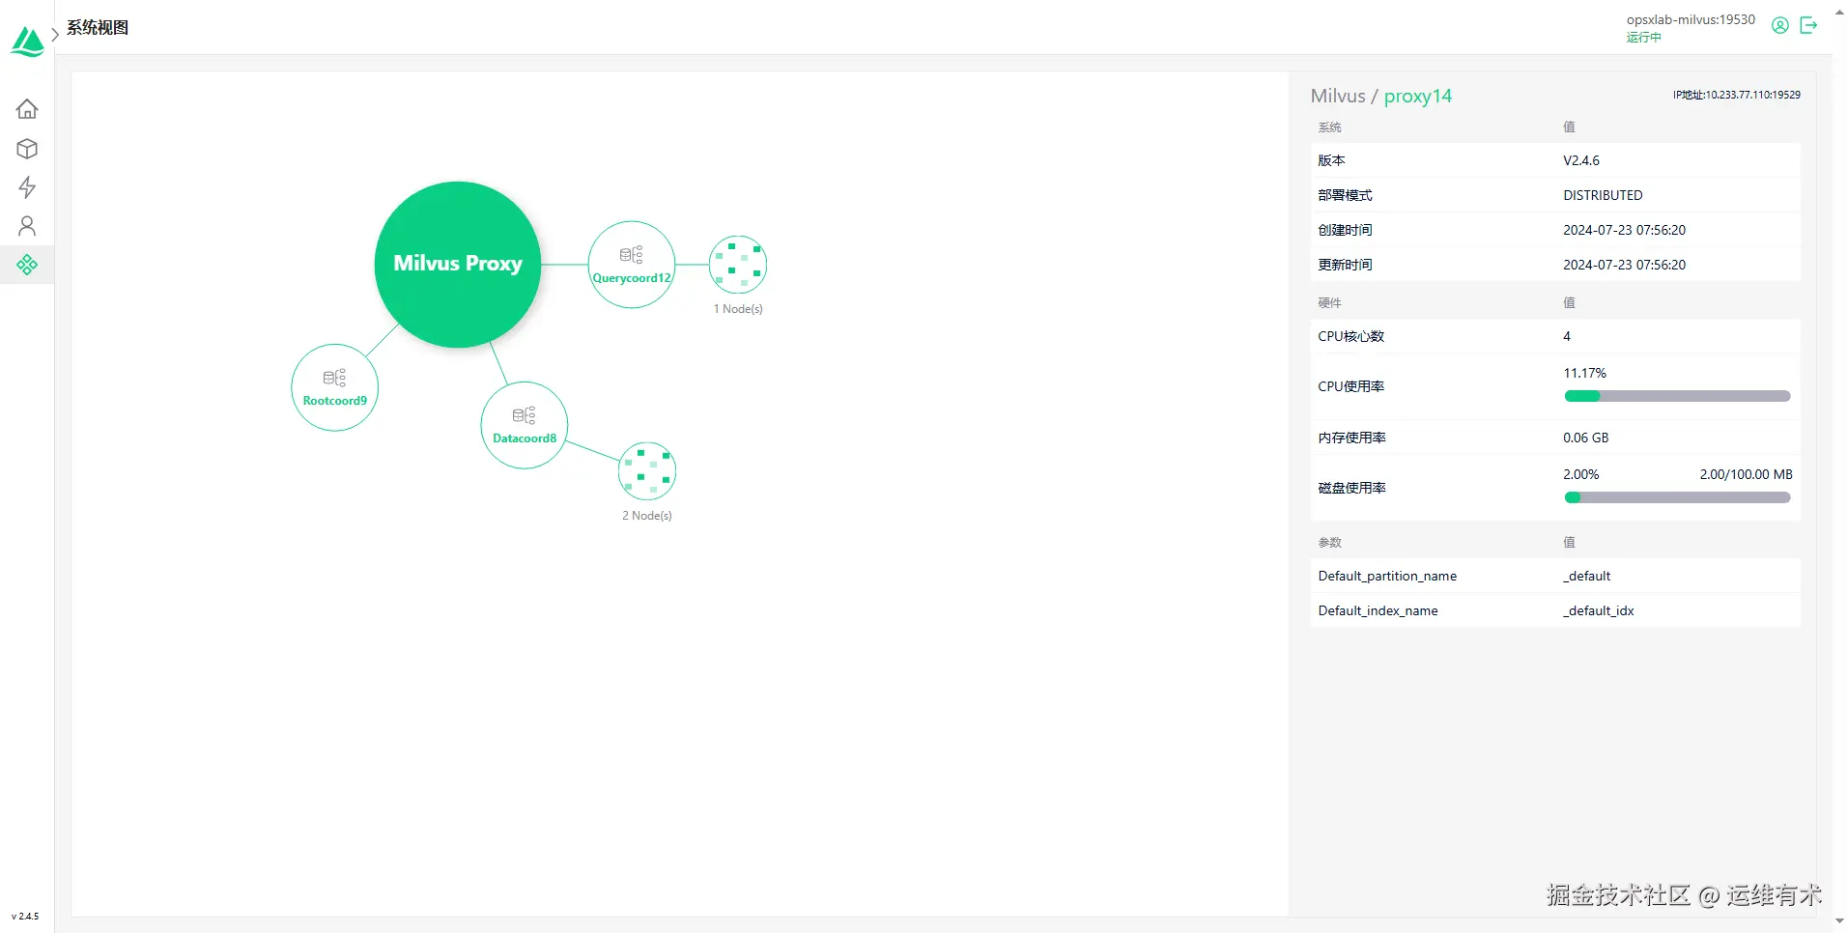
Task: Select the System View icon in sidebar
Action: (27, 265)
